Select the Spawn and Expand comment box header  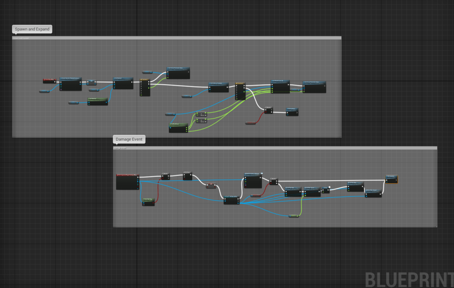177,38
